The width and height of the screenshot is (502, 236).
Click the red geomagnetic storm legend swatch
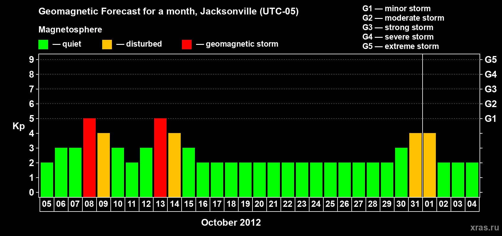tap(187, 45)
